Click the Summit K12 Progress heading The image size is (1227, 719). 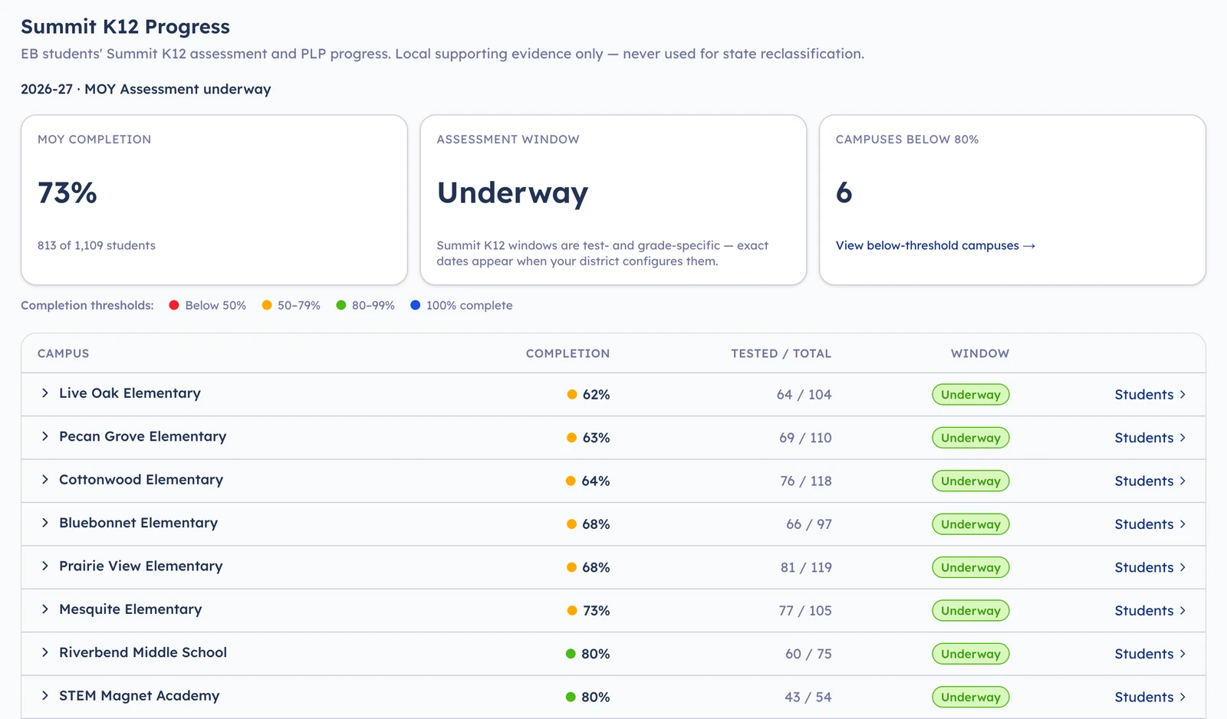[125, 27]
